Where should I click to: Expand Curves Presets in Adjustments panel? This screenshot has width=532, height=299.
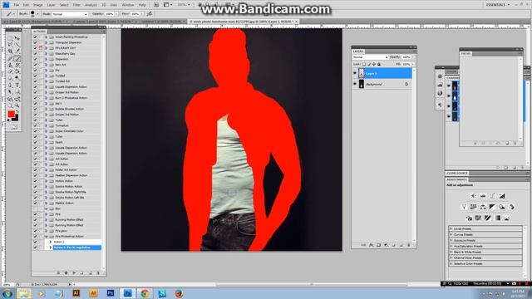point(451,234)
